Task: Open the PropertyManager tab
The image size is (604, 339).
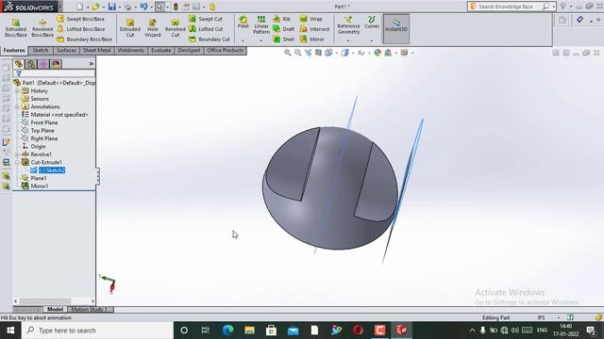Action: point(31,64)
